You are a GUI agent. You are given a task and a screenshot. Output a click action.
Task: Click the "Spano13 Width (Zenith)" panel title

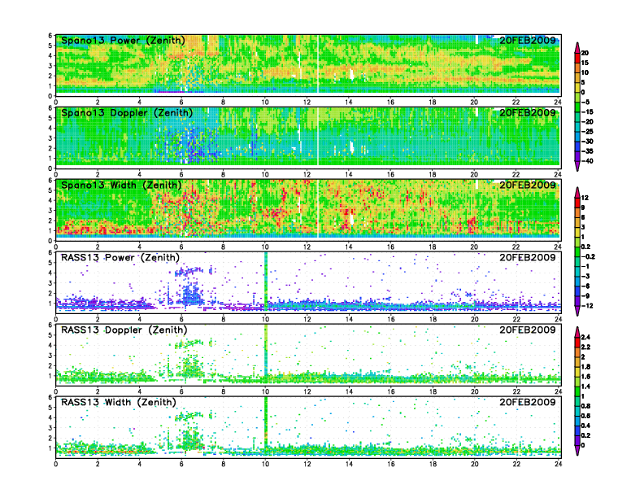coord(121,186)
